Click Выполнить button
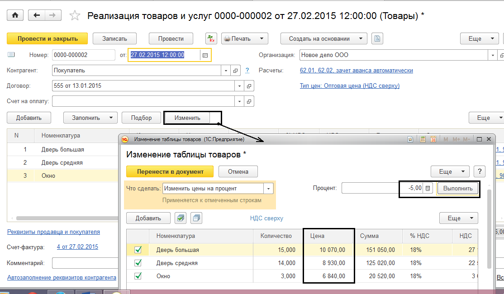The height and width of the screenshot is (294, 504). [x=458, y=188]
